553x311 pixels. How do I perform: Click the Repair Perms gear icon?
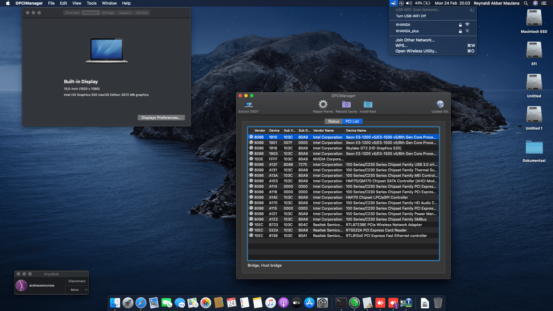(323, 105)
